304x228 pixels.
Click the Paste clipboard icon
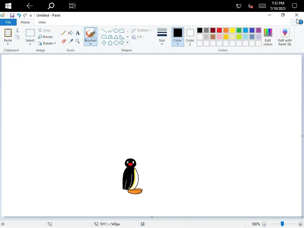coord(8,33)
